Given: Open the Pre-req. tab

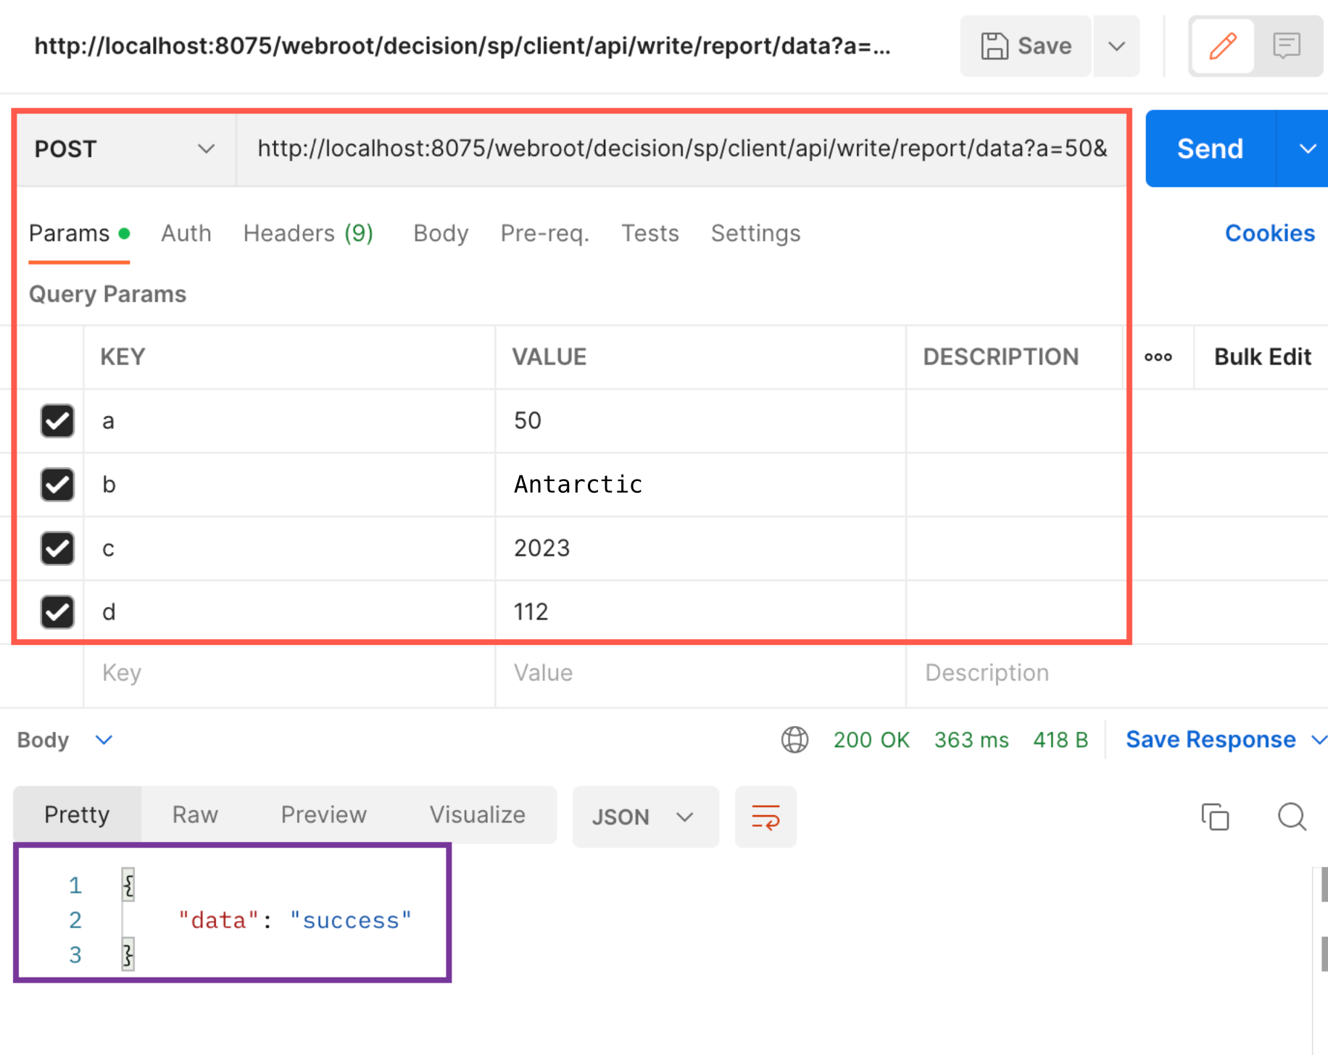Looking at the screenshot, I should [x=544, y=233].
